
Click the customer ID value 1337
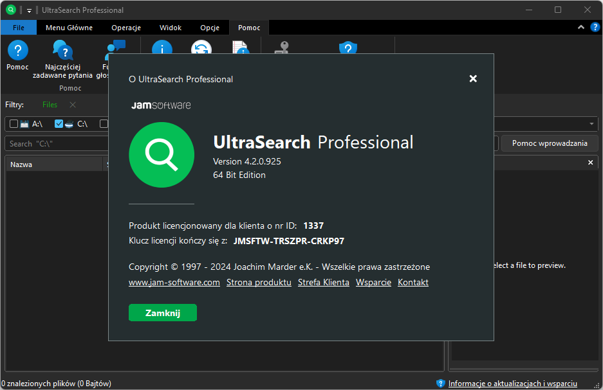tap(313, 226)
